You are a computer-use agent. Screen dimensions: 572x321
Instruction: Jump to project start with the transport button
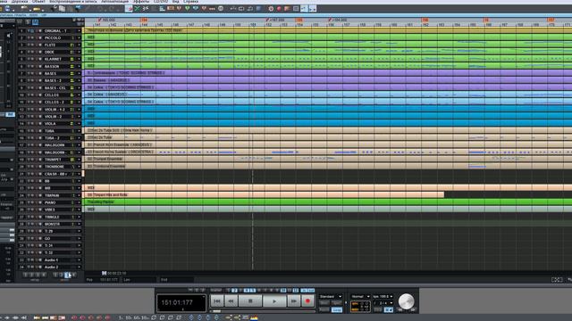click(x=216, y=301)
